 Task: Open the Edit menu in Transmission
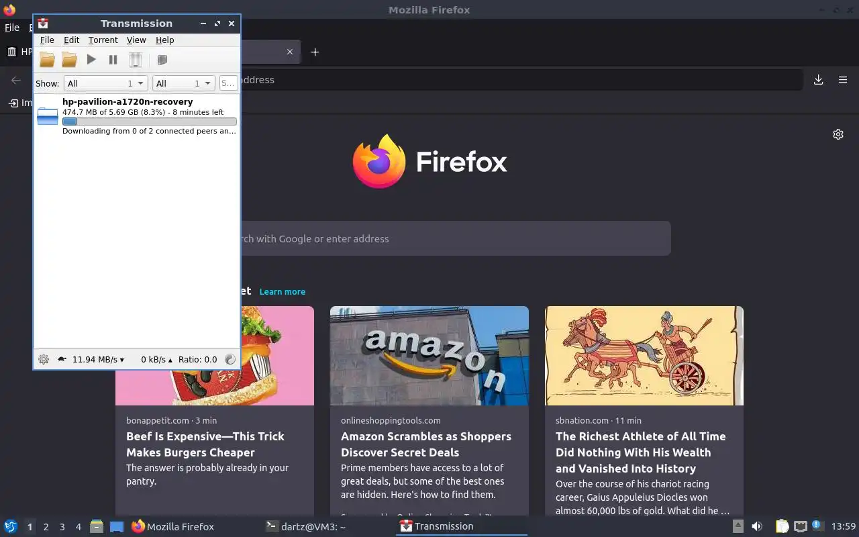pyautogui.click(x=71, y=40)
